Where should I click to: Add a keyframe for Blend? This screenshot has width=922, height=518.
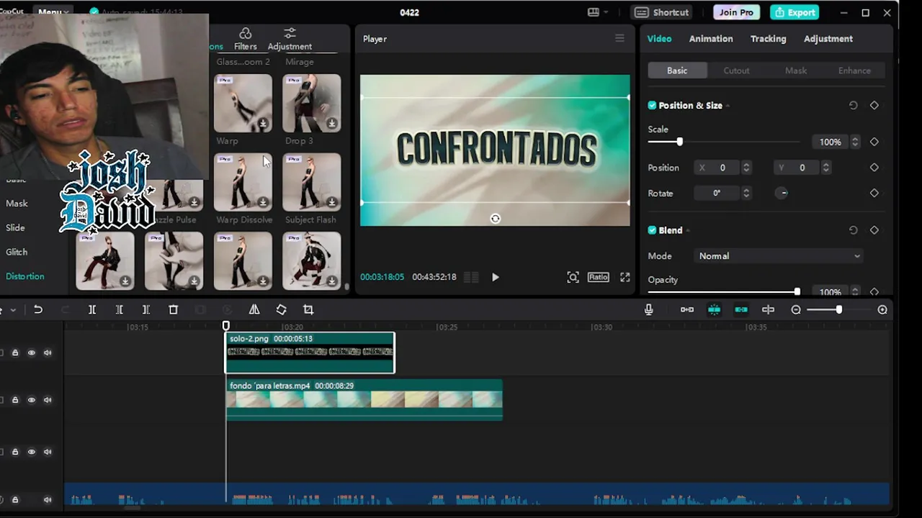(x=874, y=230)
